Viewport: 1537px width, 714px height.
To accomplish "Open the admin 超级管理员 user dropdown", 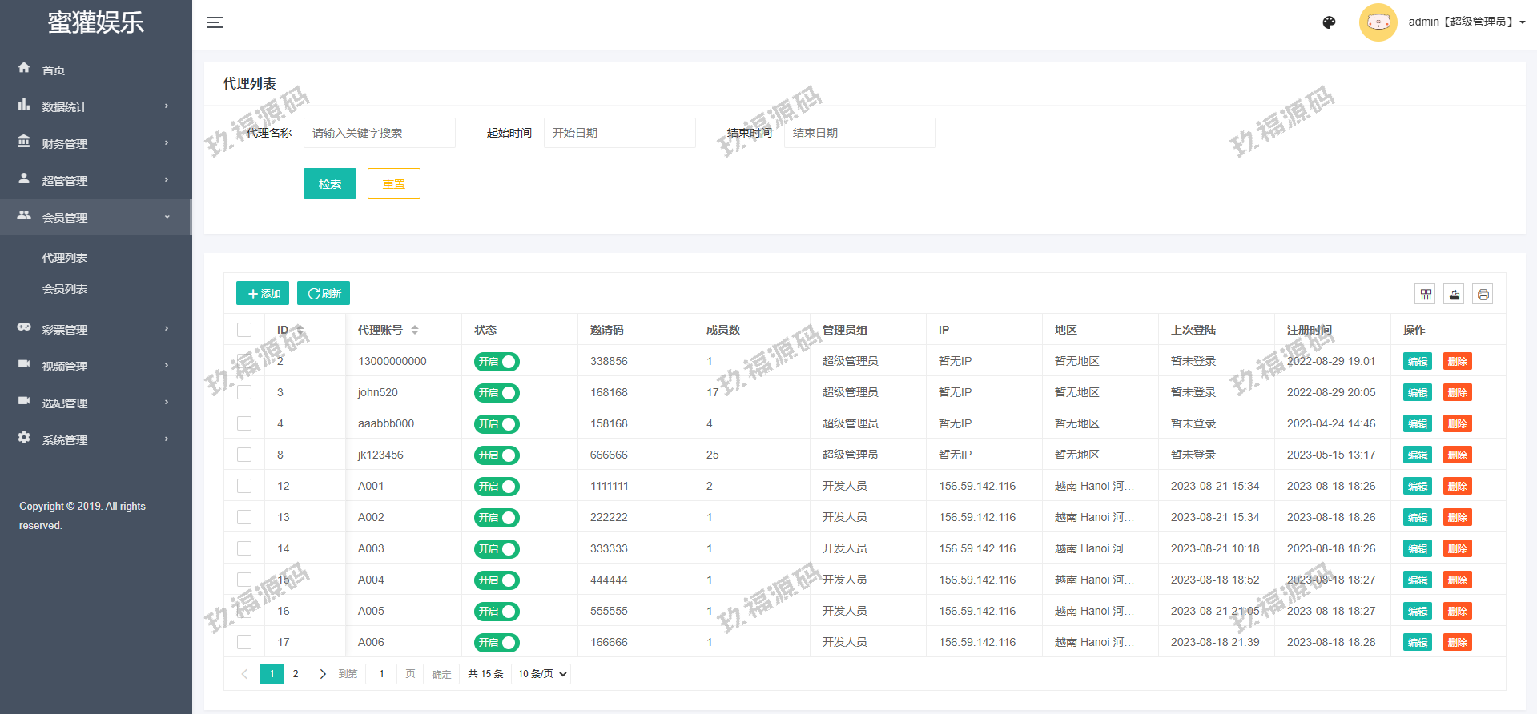I will click(1466, 22).
